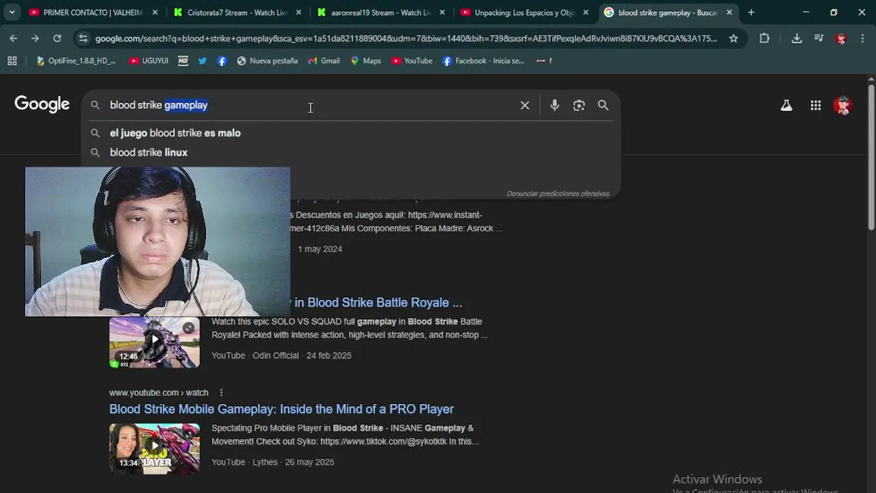The height and width of the screenshot is (493, 876).
Task: Close the PRIMER CONTACTO VALHEIM tab
Action: 155,12
